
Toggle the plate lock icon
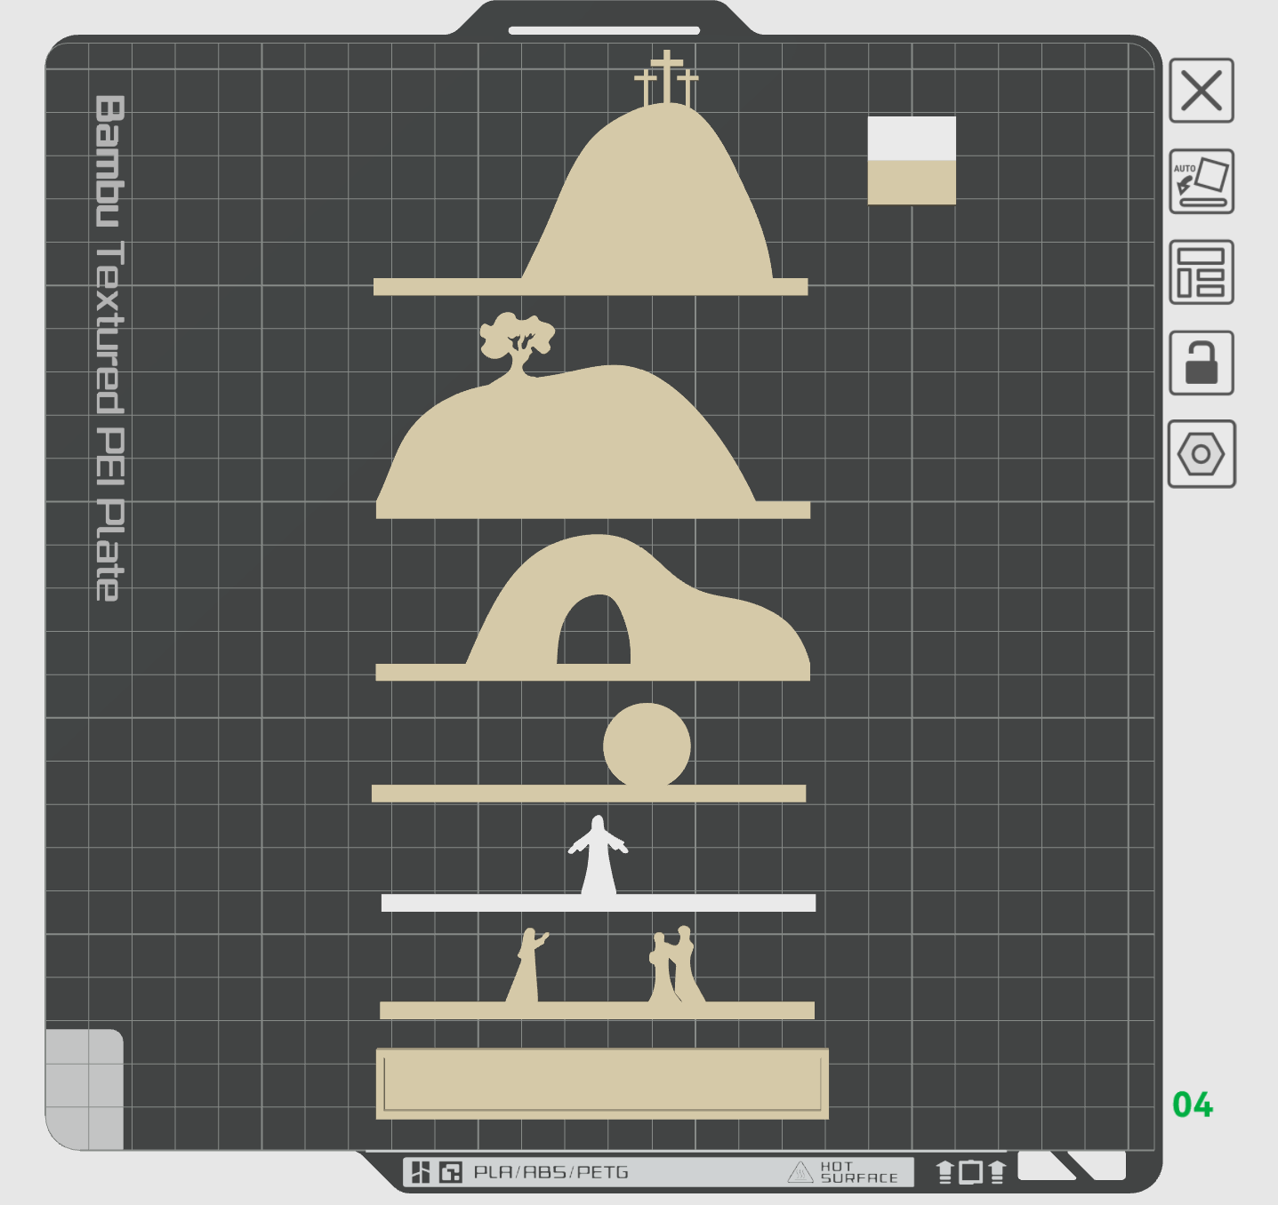1201,363
